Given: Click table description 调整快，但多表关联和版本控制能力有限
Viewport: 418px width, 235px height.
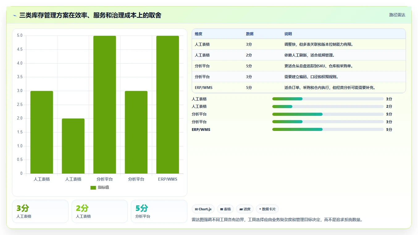Looking at the screenshot, I should 319,44.
